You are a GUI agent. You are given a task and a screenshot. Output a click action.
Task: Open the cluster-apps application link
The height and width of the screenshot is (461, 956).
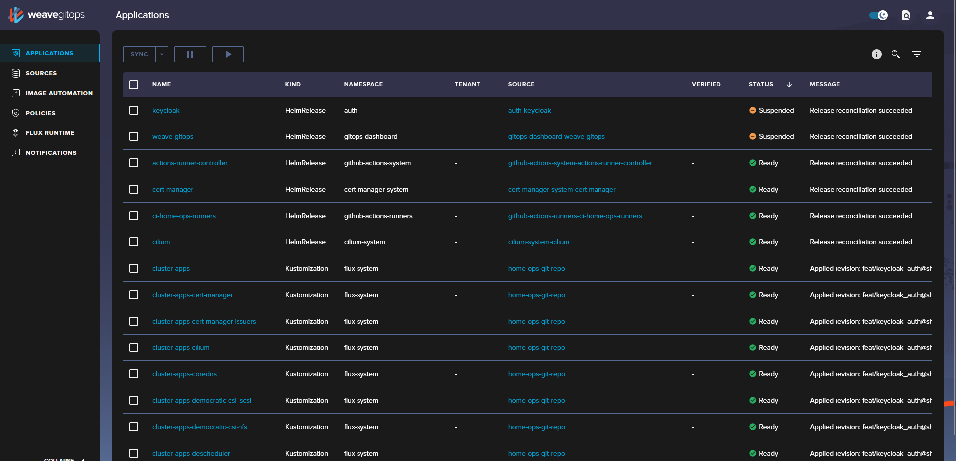[x=171, y=268]
